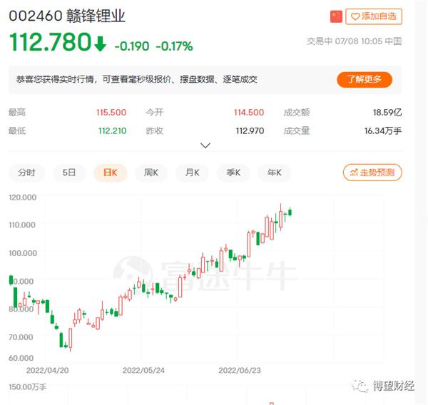The height and width of the screenshot is (405, 428).
Task: Add stock to watchlist with 添加自选
Action: tap(374, 16)
